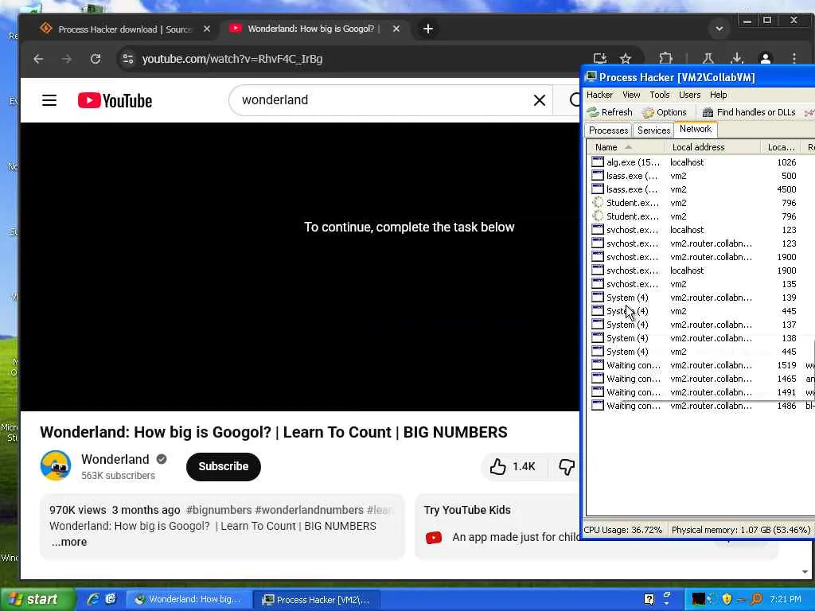Screen dimensions: 815x611
Task: Go to the YouTube home logo
Action: pos(115,100)
